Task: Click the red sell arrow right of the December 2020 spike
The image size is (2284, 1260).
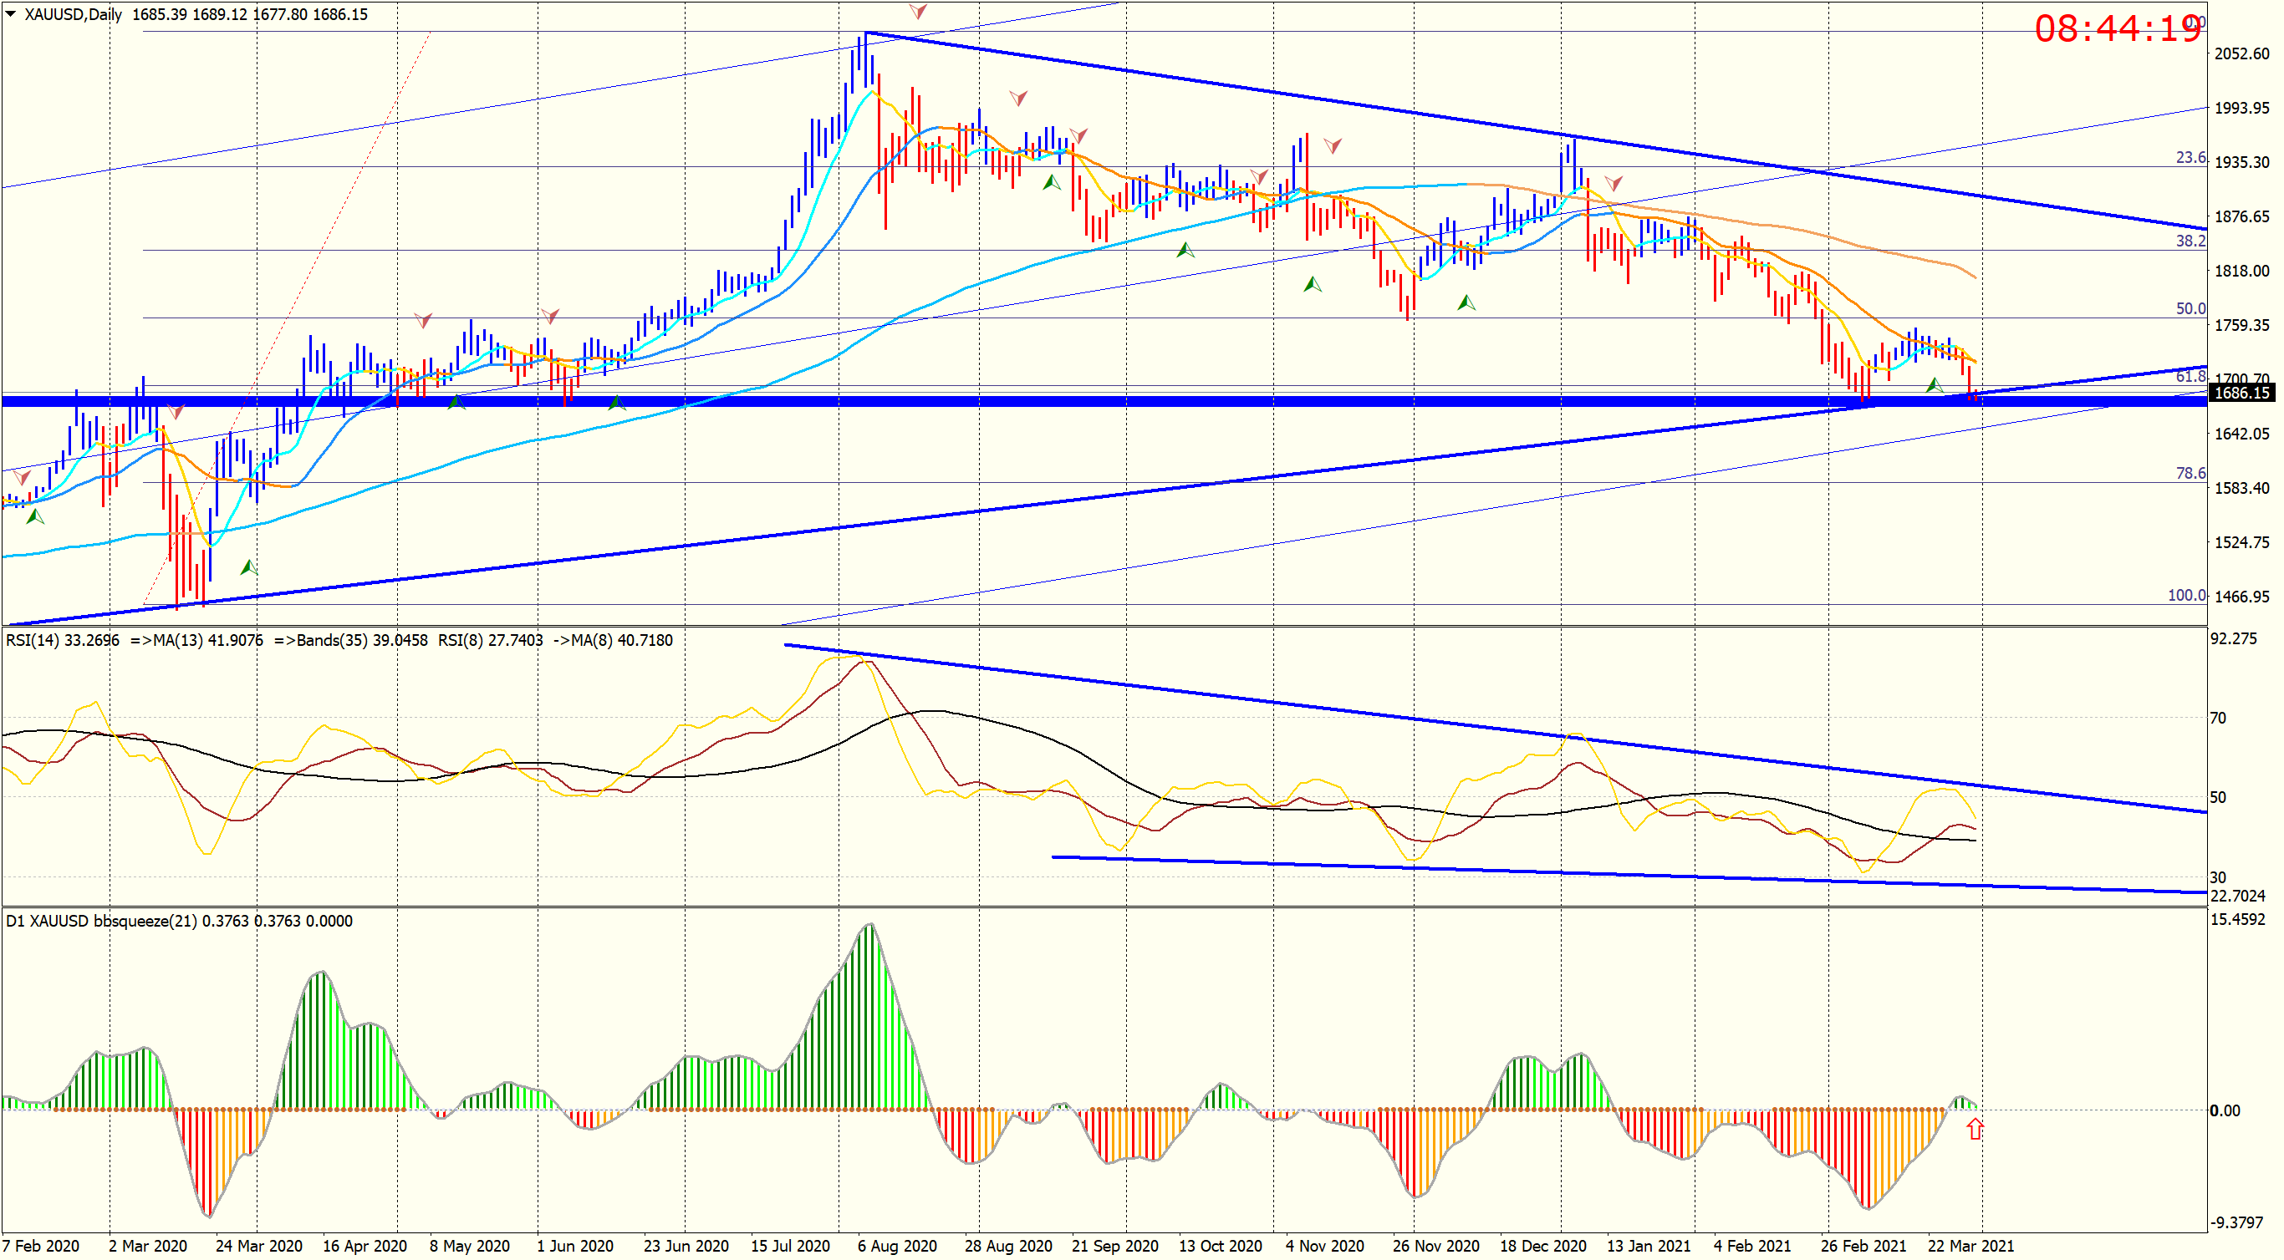Action: tap(1614, 184)
